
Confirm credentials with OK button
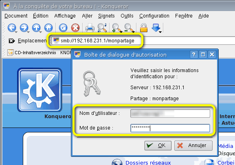tap(158, 145)
